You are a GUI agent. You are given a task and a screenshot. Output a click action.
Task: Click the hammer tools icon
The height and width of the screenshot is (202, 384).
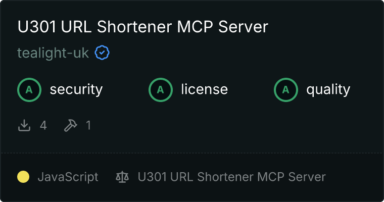[x=70, y=125]
